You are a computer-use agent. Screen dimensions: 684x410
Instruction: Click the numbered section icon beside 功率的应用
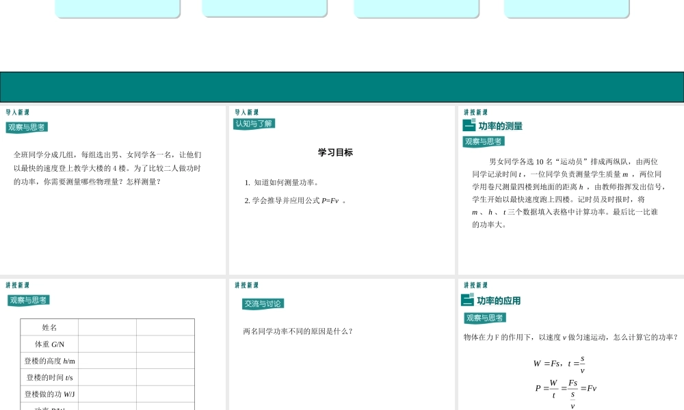pyautogui.click(x=467, y=299)
